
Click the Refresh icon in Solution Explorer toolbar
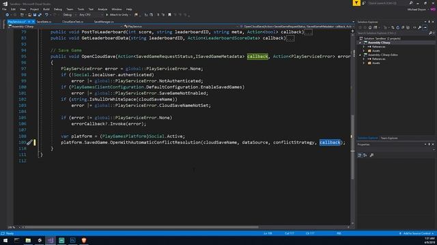pyautogui.click(x=397, y=27)
